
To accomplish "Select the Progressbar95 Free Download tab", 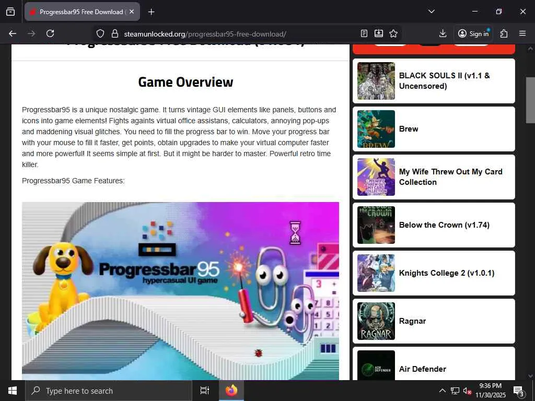I will pyautogui.click(x=82, y=11).
